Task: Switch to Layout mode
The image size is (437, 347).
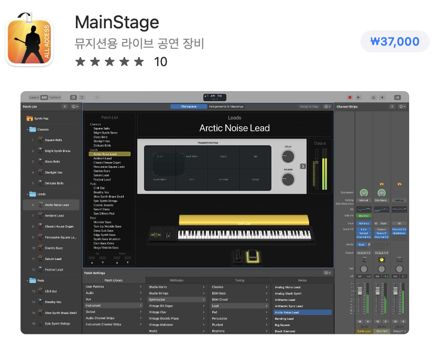Action: click(34, 97)
